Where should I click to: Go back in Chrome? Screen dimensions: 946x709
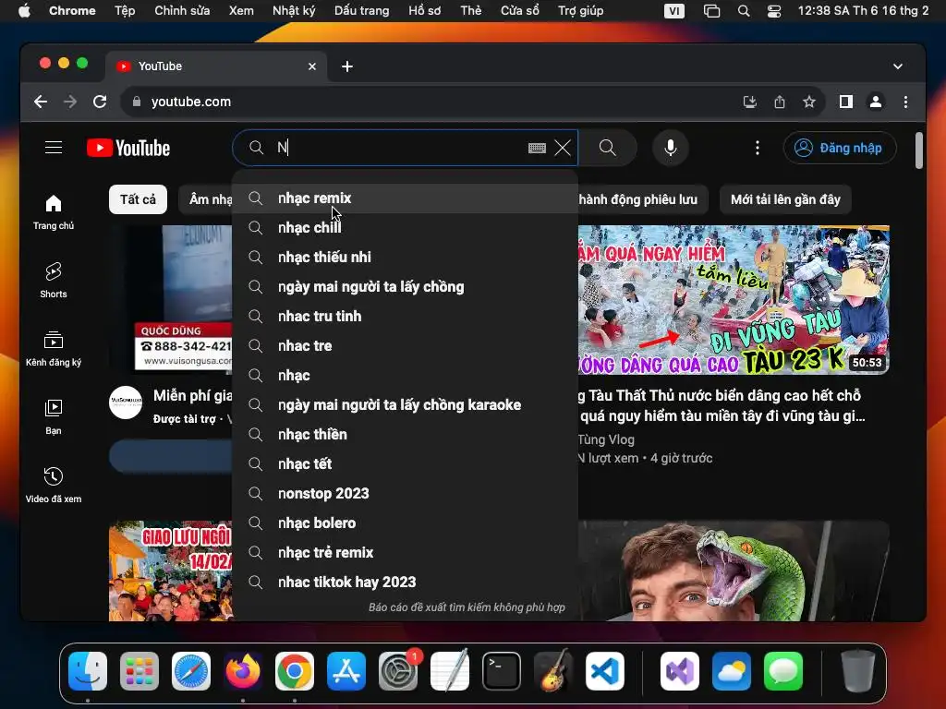[41, 102]
